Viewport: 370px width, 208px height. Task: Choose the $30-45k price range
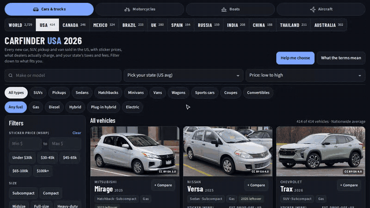click(x=47, y=158)
